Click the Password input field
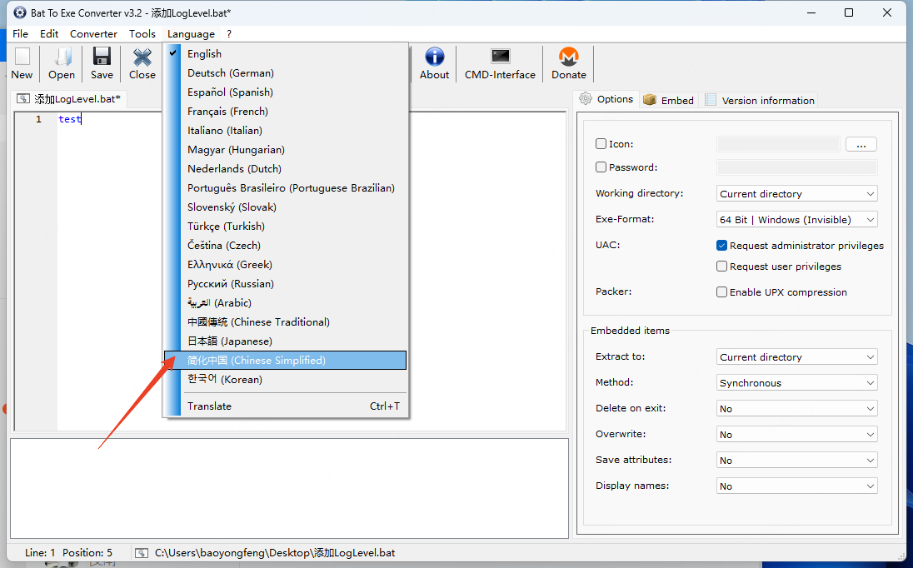 click(796, 167)
